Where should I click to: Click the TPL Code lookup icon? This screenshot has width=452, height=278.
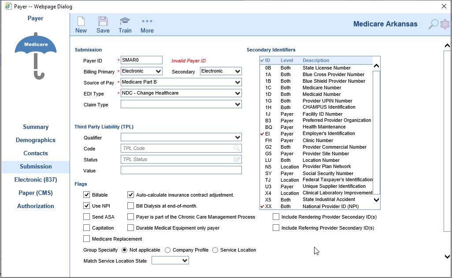pos(237,149)
